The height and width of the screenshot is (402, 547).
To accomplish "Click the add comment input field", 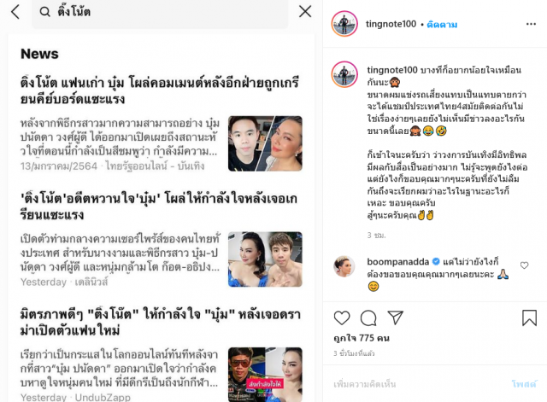I will pos(419,384).
